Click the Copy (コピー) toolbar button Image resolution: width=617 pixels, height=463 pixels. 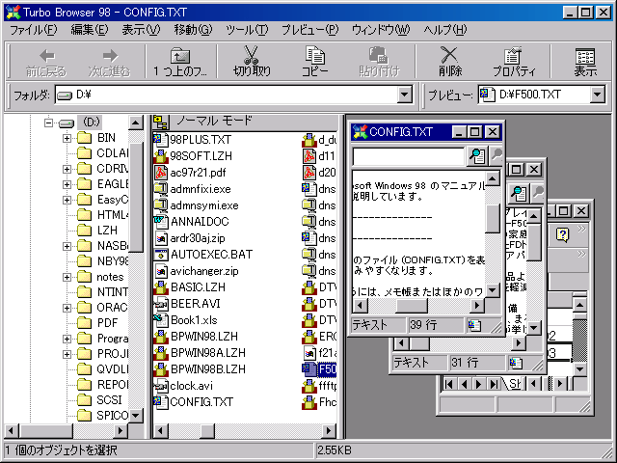pyautogui.click(x=315, y=61)
